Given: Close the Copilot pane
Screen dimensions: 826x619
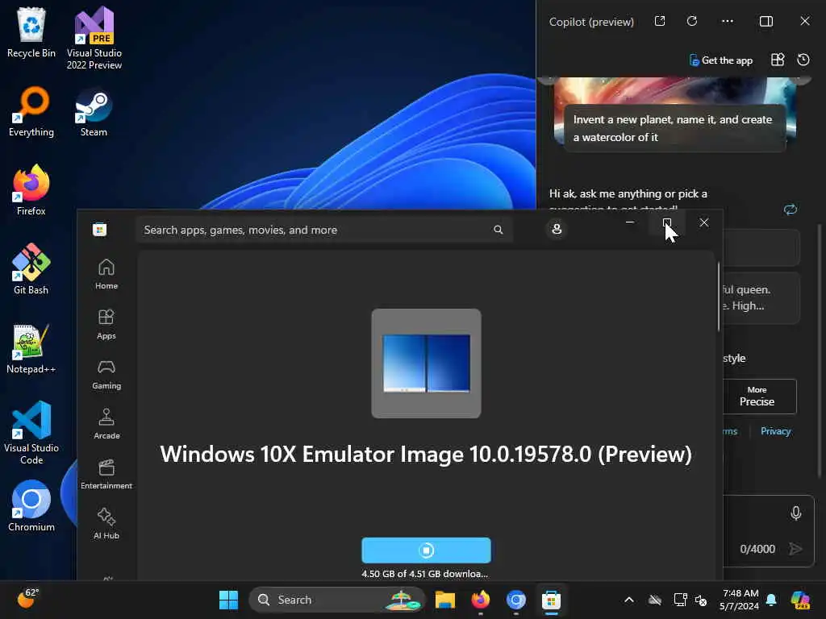Looking at the screenshot, I should pos(805,21).
